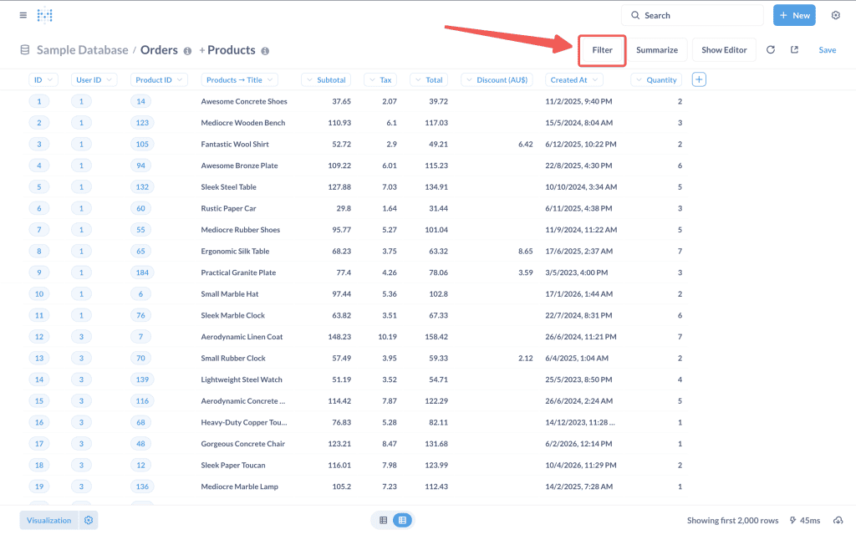Click the Summarize button
This screenshot has height=535, width=856.
(656, 50)
